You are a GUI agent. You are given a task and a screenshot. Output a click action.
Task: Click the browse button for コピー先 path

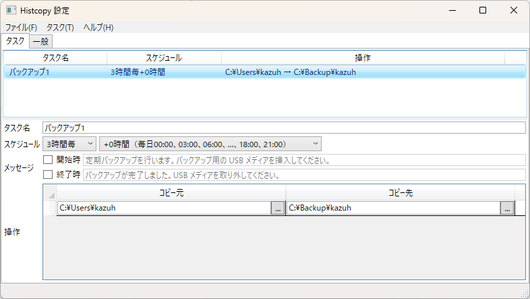click(507, 209)
